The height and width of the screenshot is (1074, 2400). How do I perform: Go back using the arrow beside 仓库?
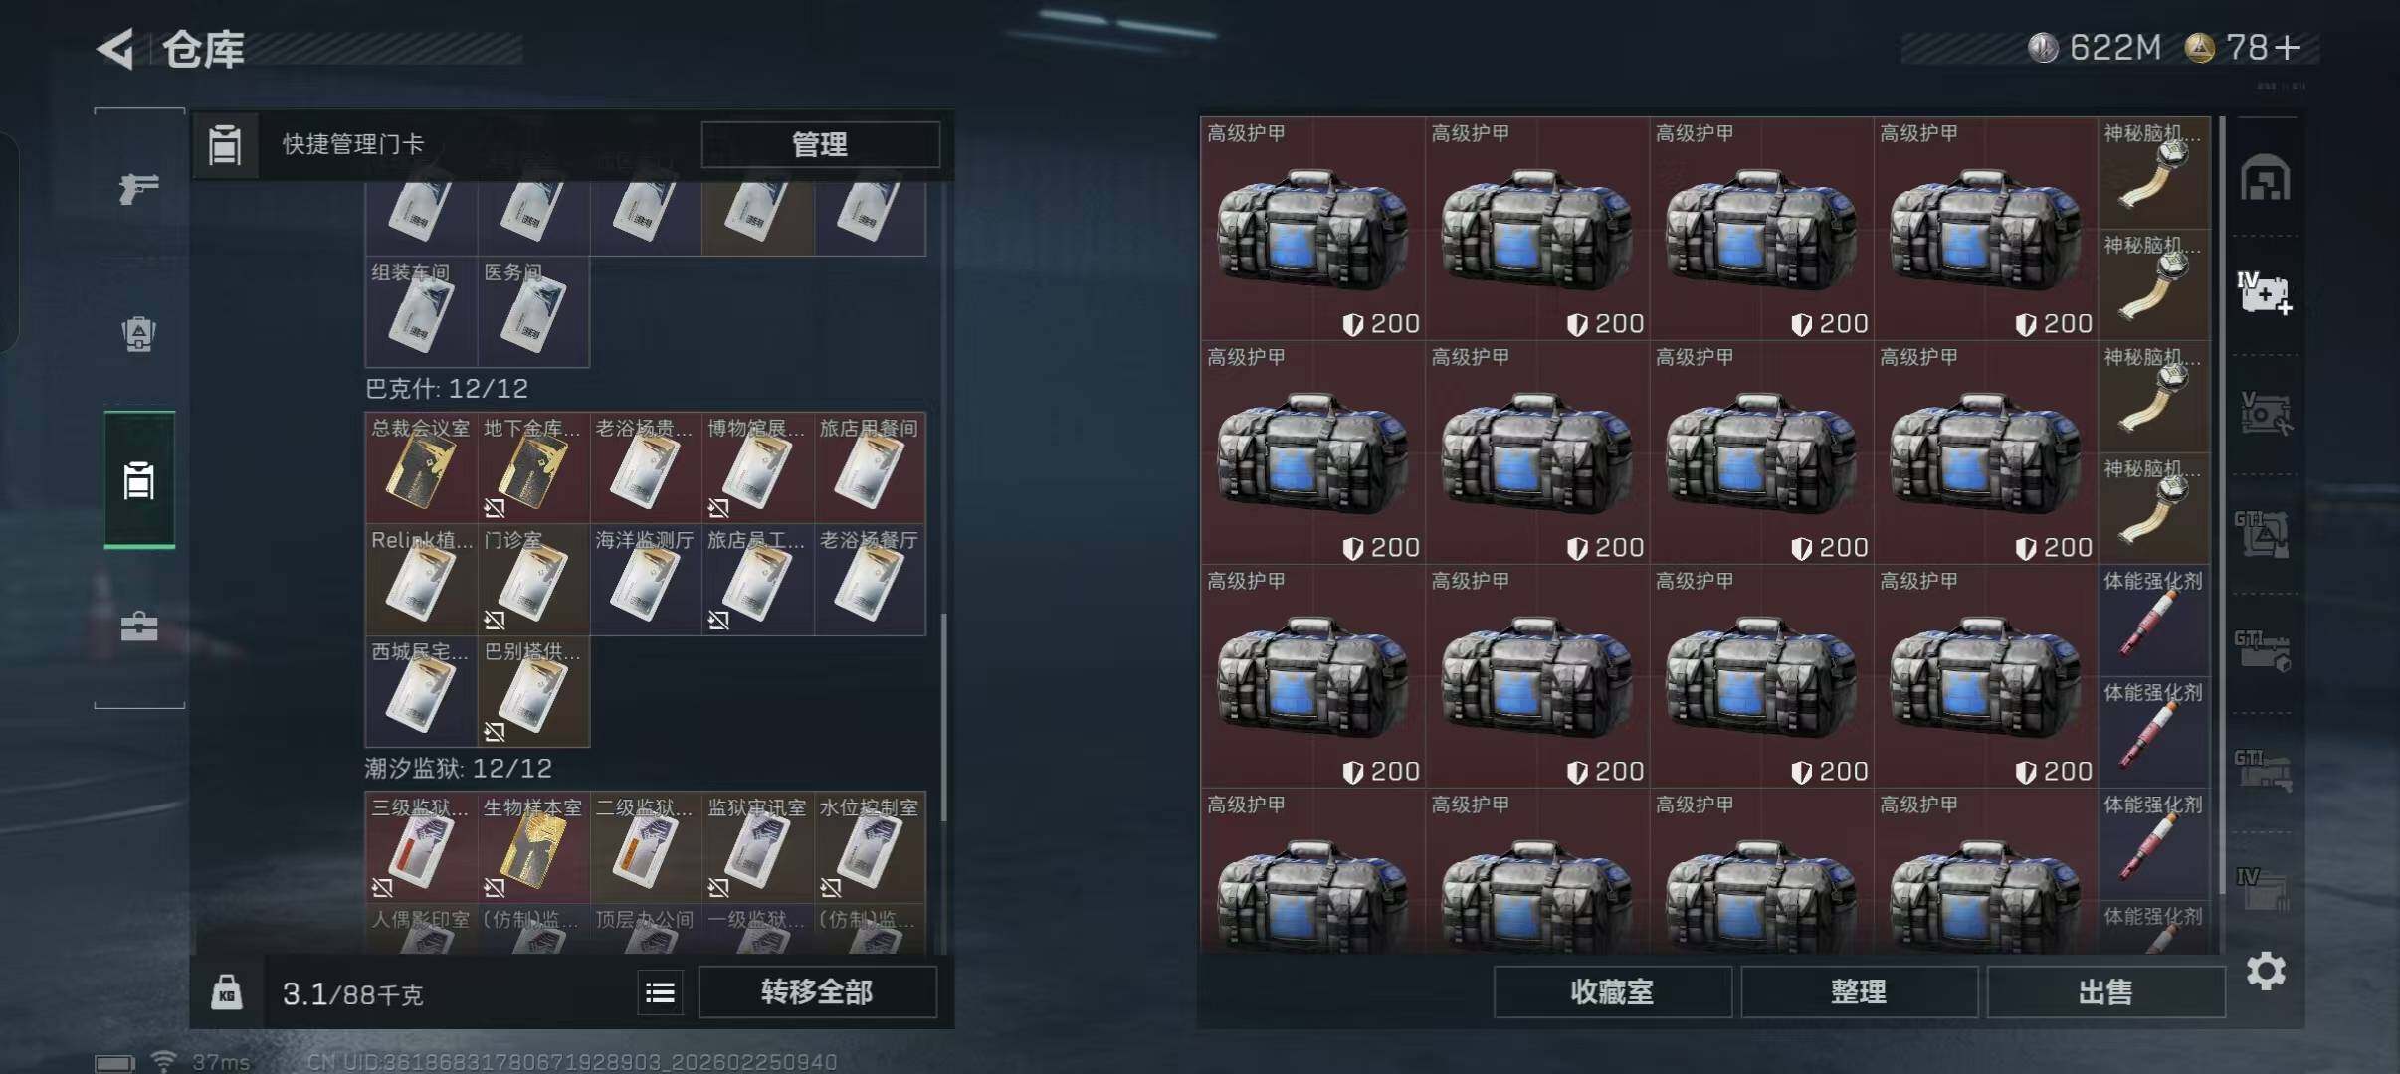(115, 49)
